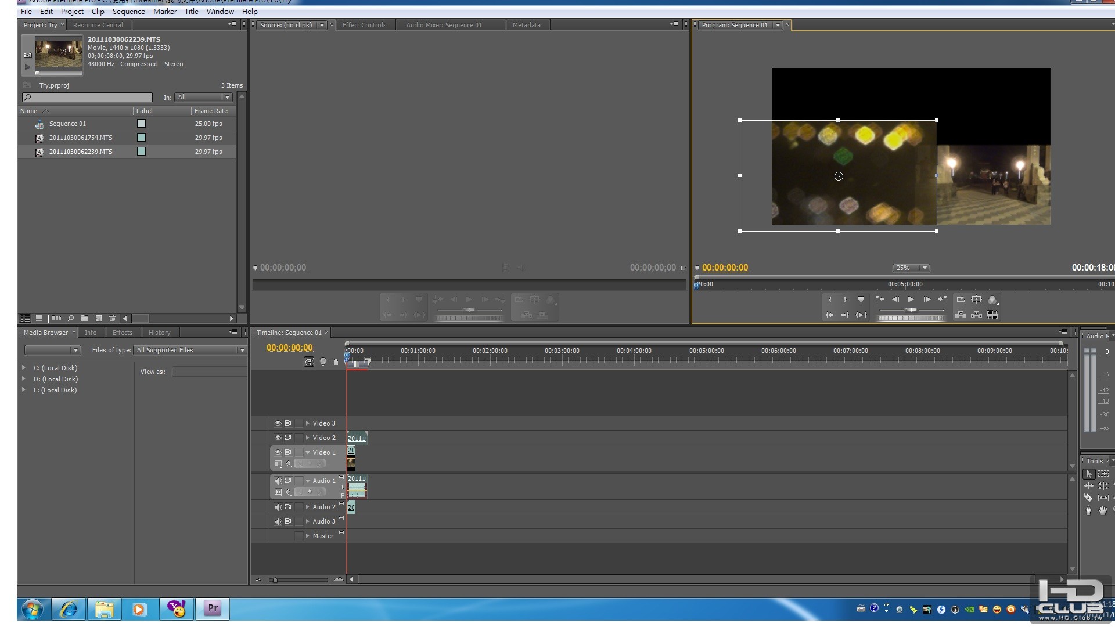Image resolution: width=1115 pixels, height=627 pixels.
Task: Create new bin with folder icon
Action: pyautogui.click(x=85, y=318)
